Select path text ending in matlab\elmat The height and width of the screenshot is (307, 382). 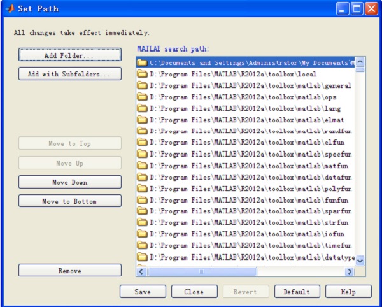click(x=247, y=120)
